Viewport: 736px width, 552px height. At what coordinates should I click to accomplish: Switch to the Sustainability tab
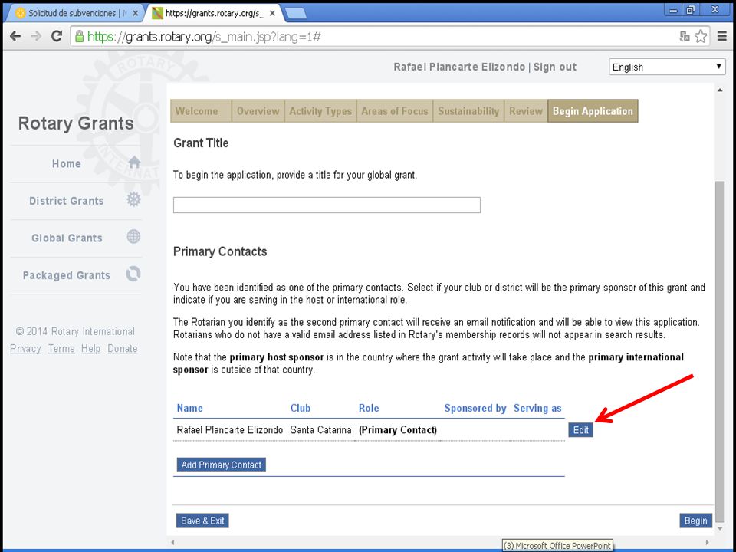coord(468,111)
